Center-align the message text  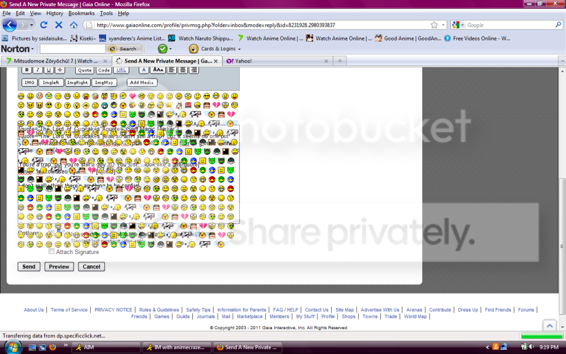[183, 70]
